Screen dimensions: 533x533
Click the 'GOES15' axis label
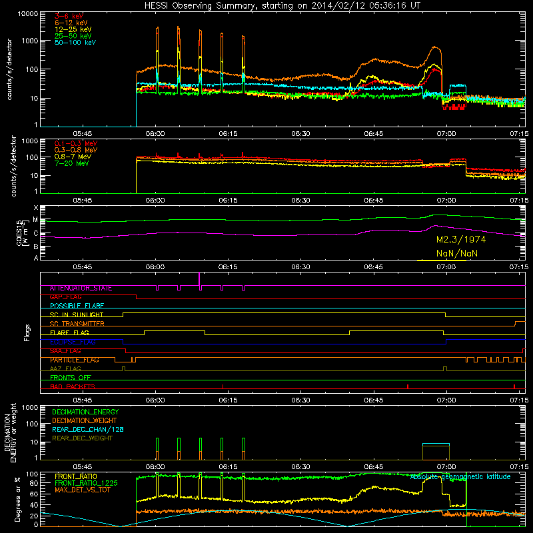coord(19,233)
